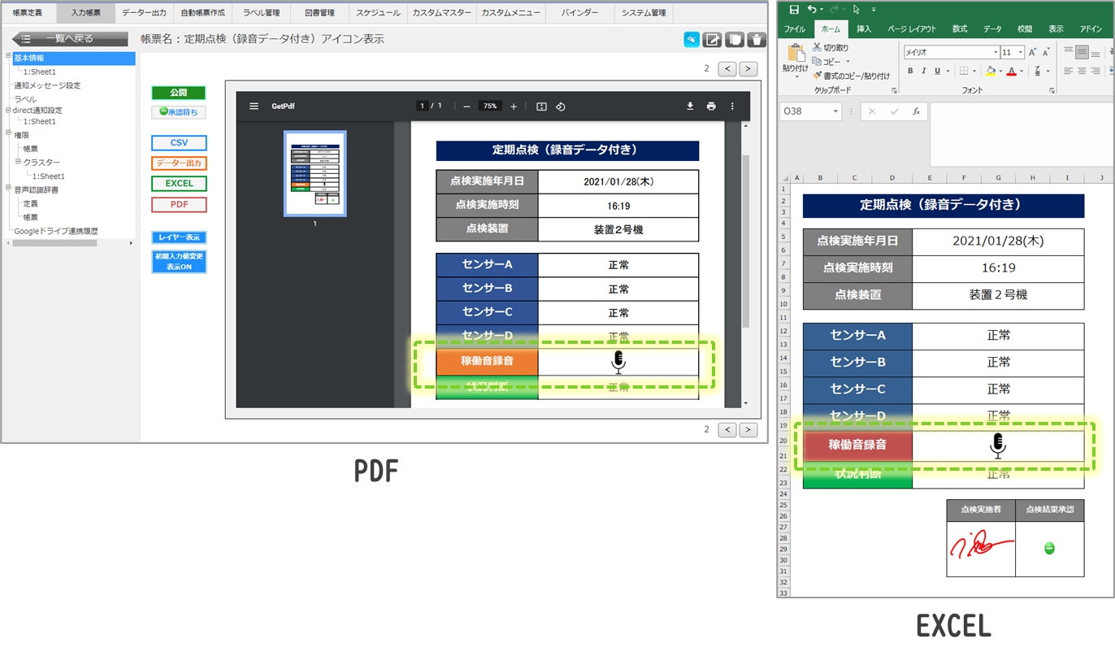1115x652 pixels.
Task: Click the trash delete icon beside form title
Action: click(757, 40)
